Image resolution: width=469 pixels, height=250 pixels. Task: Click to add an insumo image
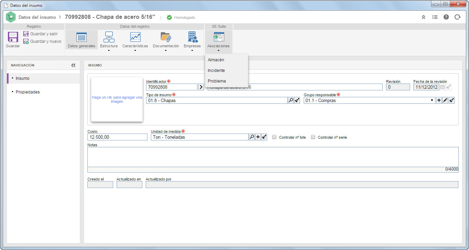pyautogui.click(x=117, y=99)
